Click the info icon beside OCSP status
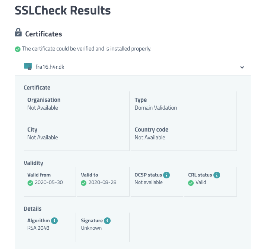The height and width of the screenshot is (249, 254). pyautogui.click(x=166, y=175)
